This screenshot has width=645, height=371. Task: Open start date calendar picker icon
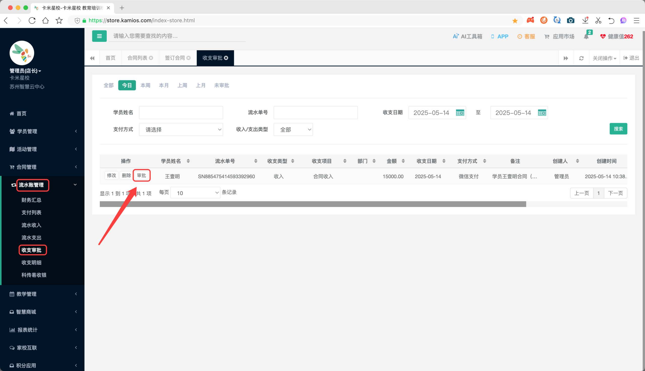coord(460,113)
